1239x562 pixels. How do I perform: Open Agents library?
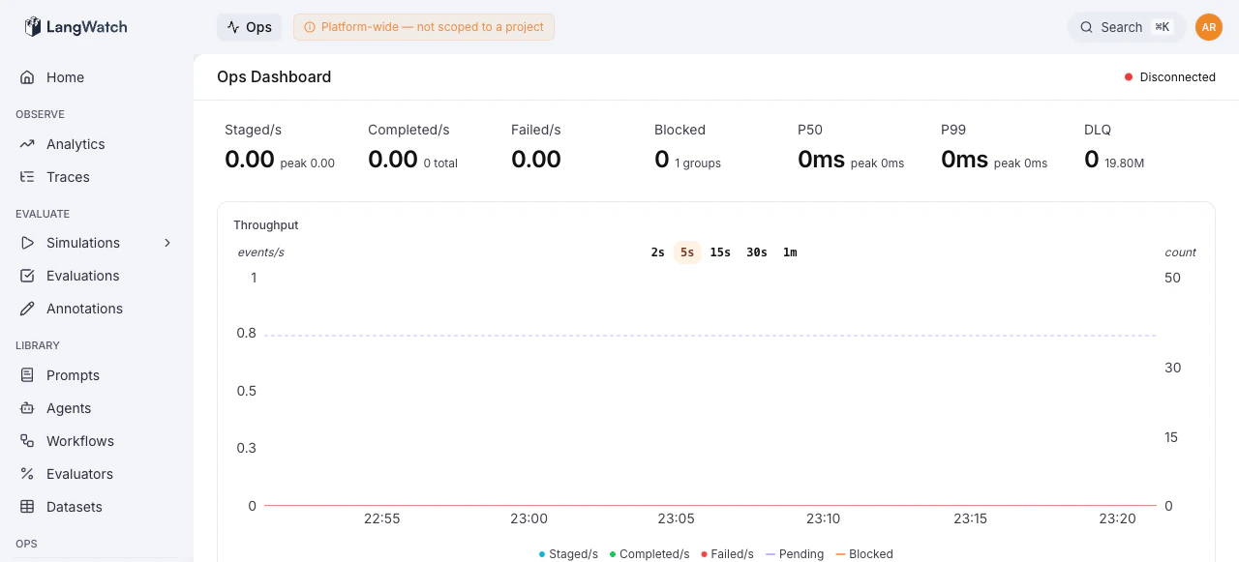(x=97, y=408)
